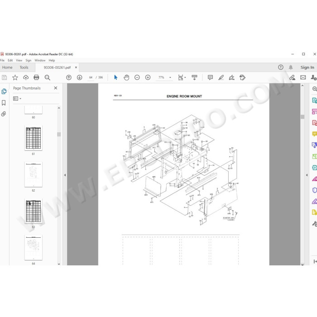
Task: Open the zoom level dropdown
Action: [170, 77]
